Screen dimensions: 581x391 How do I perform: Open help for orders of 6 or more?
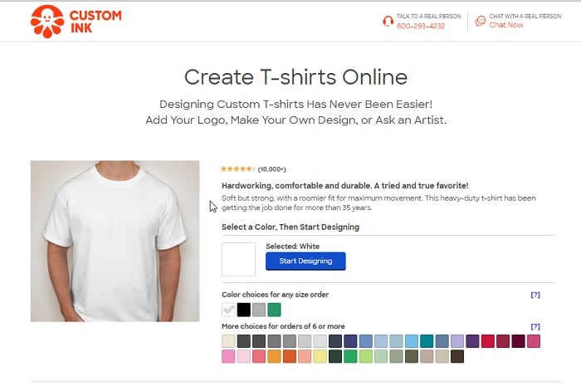(535, 326)
